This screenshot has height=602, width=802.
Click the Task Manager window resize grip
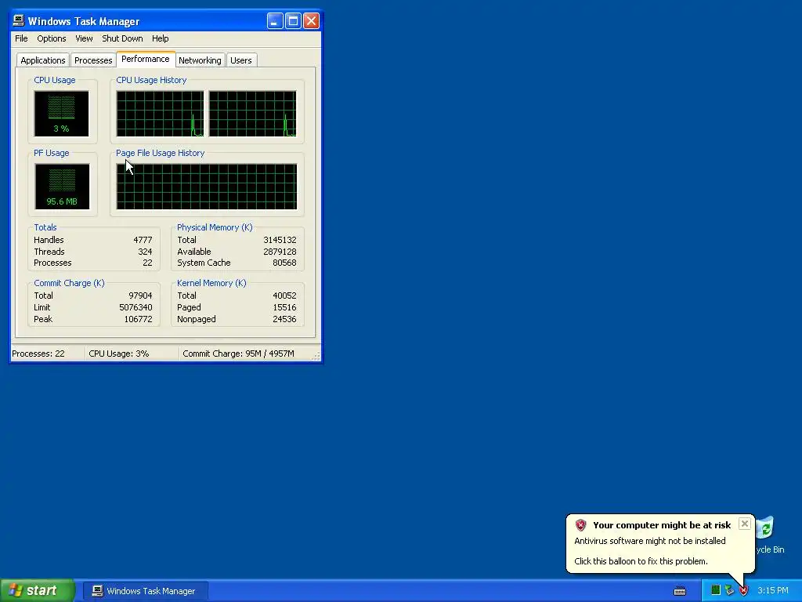(316, 355)
